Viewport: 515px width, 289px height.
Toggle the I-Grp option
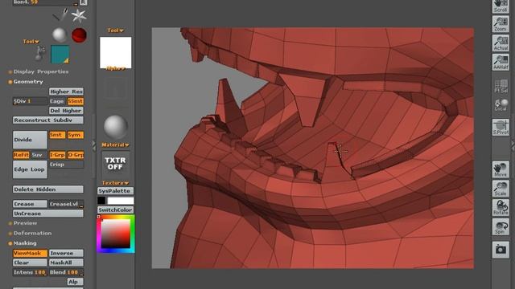[57, 155]
